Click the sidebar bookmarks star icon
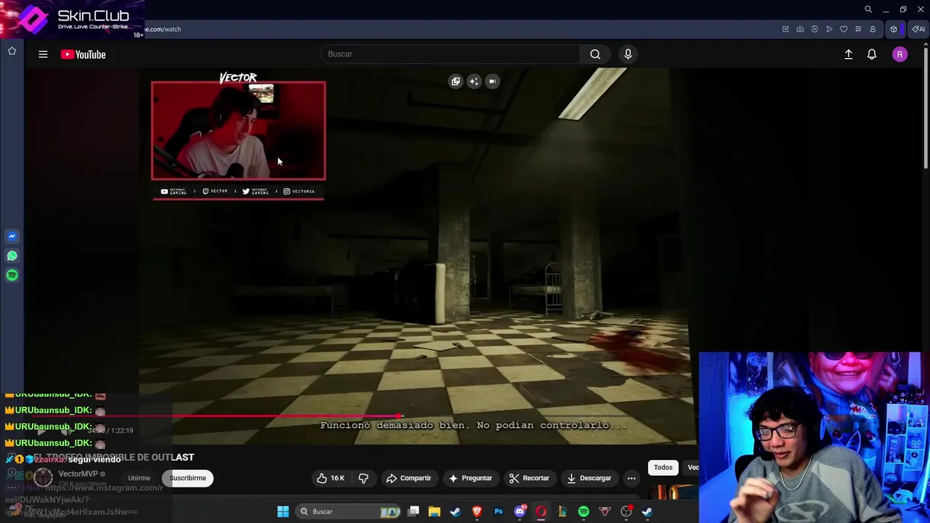930x523 pixels. 12,51
